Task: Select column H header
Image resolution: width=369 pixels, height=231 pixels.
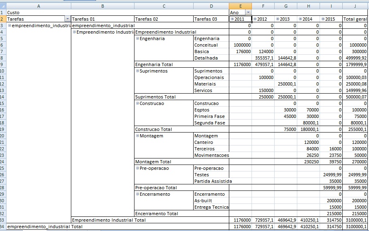Action: point(309,6)
